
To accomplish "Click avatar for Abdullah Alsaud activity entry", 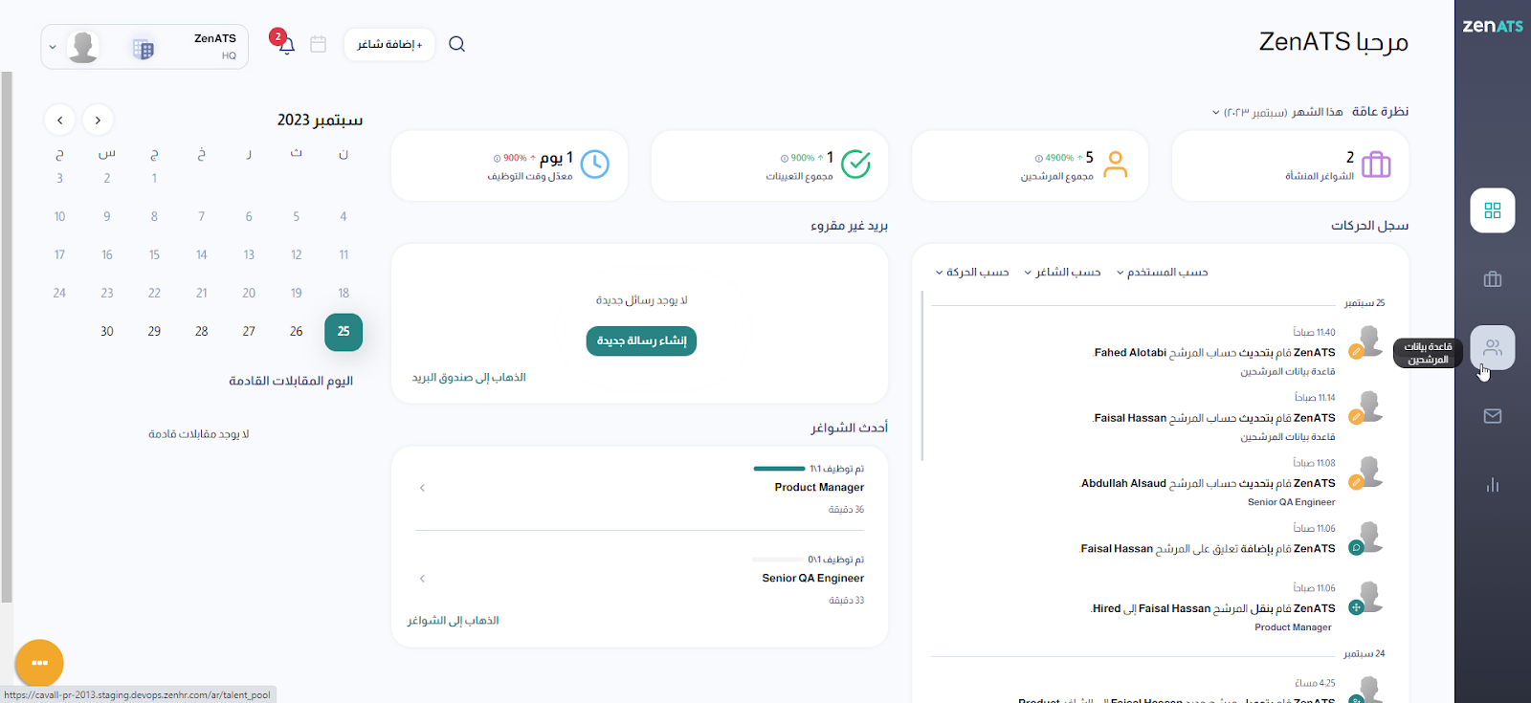I will (1370, 472).
